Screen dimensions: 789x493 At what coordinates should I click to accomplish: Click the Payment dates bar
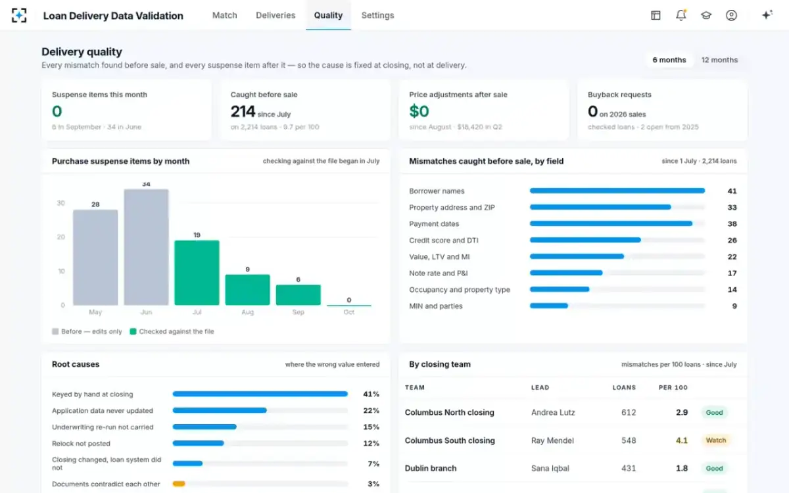pos(611,224)
